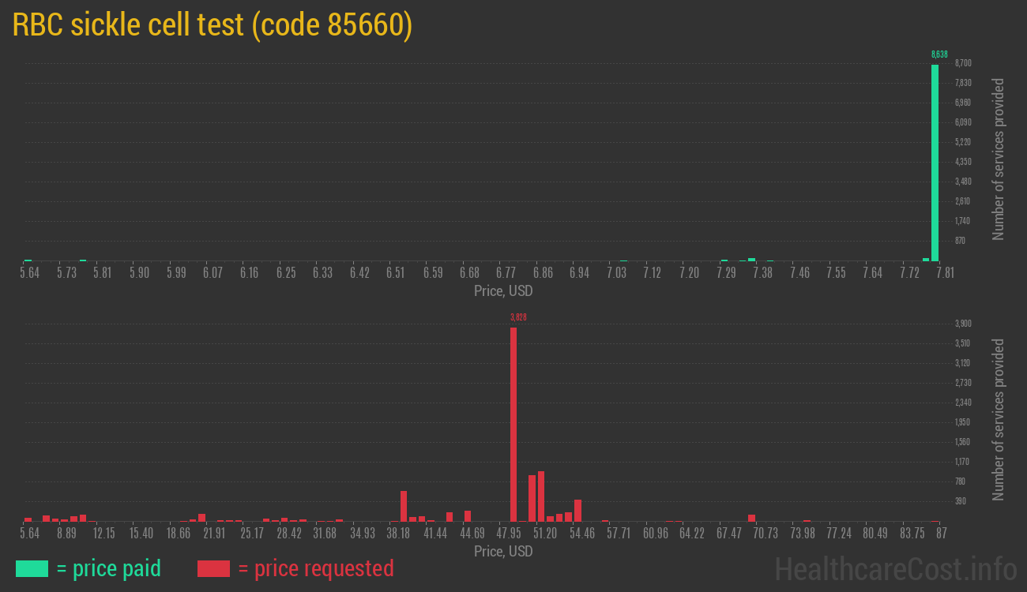The height and width of the screenshot is (592, 1027).
Task: Select the 3,828 value label above the red bar
Action: click(518, 317)
